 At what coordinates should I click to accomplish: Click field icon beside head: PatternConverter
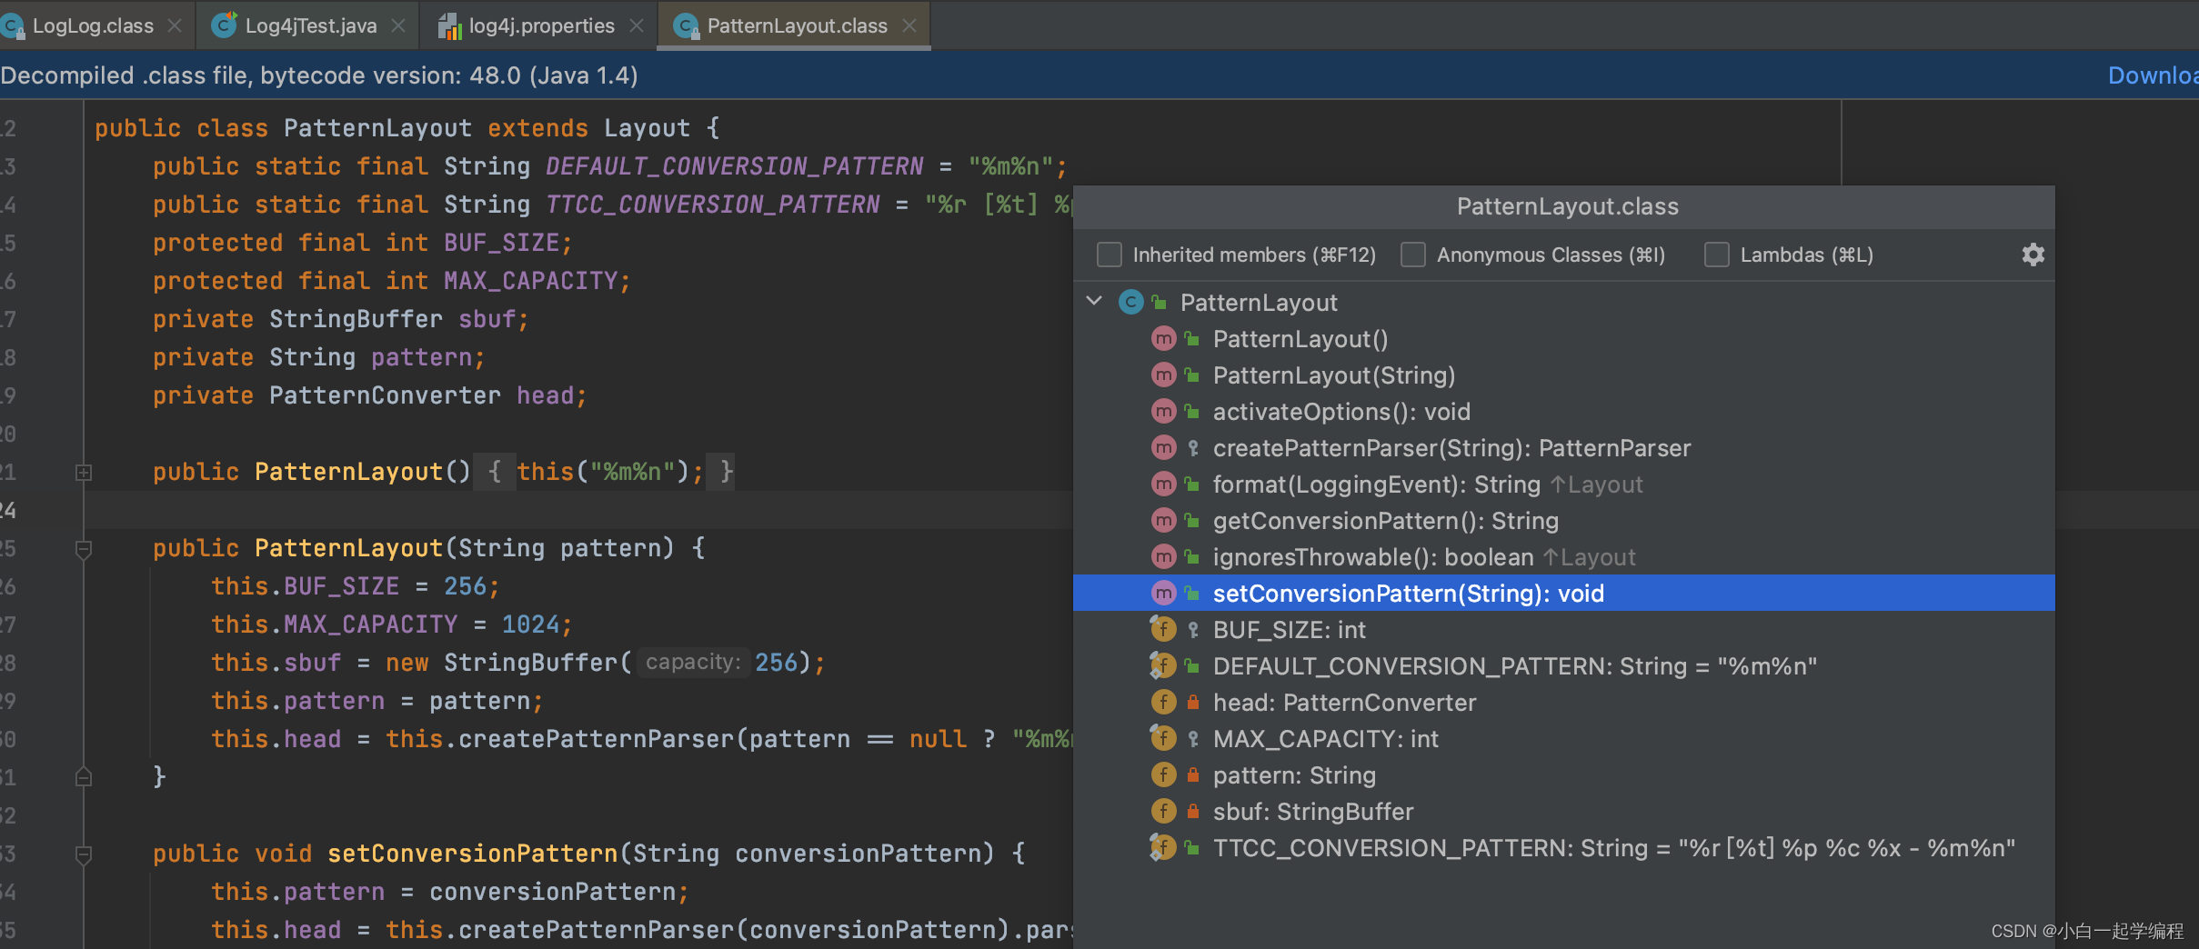pos(1163,703)
